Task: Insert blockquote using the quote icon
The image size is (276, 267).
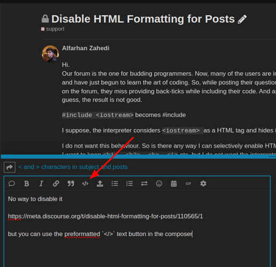Action: (x=71, y=183)
